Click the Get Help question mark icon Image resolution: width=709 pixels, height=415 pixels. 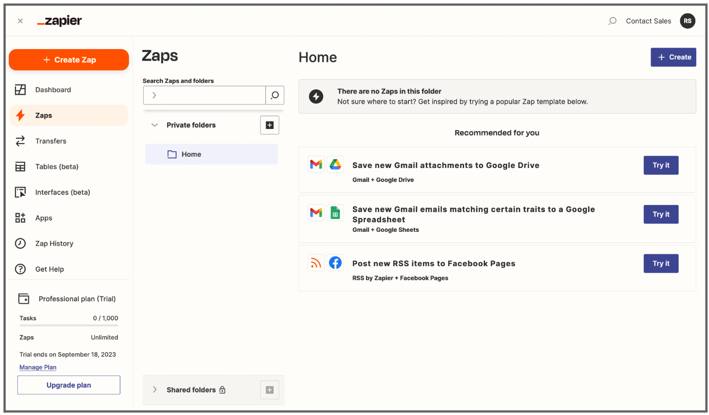coord(20,269)
